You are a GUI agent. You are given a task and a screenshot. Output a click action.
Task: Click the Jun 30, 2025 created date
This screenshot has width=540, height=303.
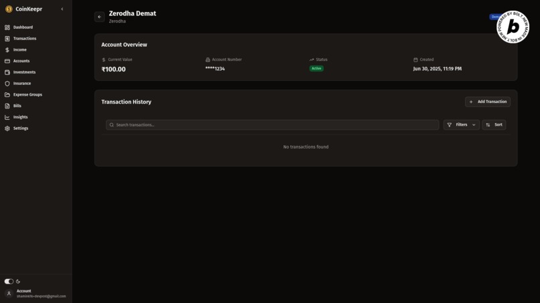click(437, 69)
